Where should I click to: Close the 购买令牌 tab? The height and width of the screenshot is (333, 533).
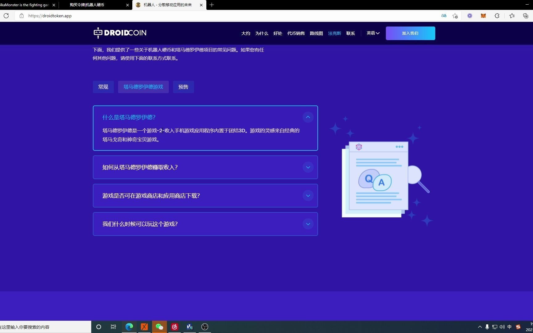tap(128, 5)
